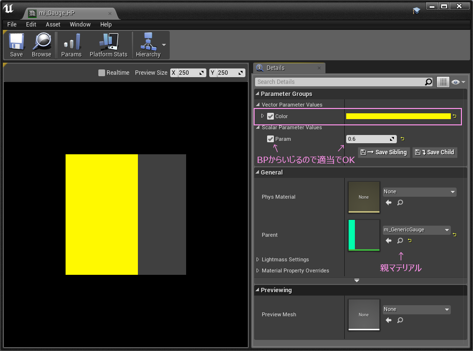The image size is (473, 351).
Task: Open the view options eye dropdown
Action: [458, 82]
